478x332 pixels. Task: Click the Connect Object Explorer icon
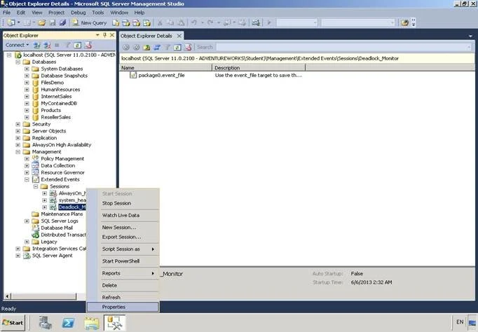(x=37, y=46)
